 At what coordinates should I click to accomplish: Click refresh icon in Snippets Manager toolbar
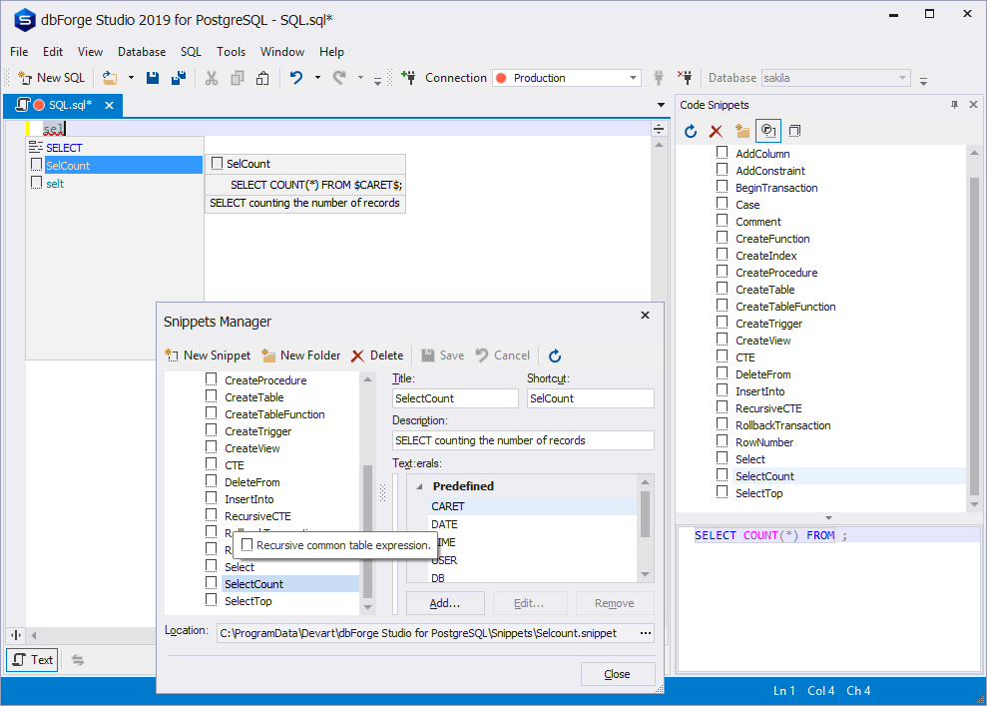pos(555,355)
